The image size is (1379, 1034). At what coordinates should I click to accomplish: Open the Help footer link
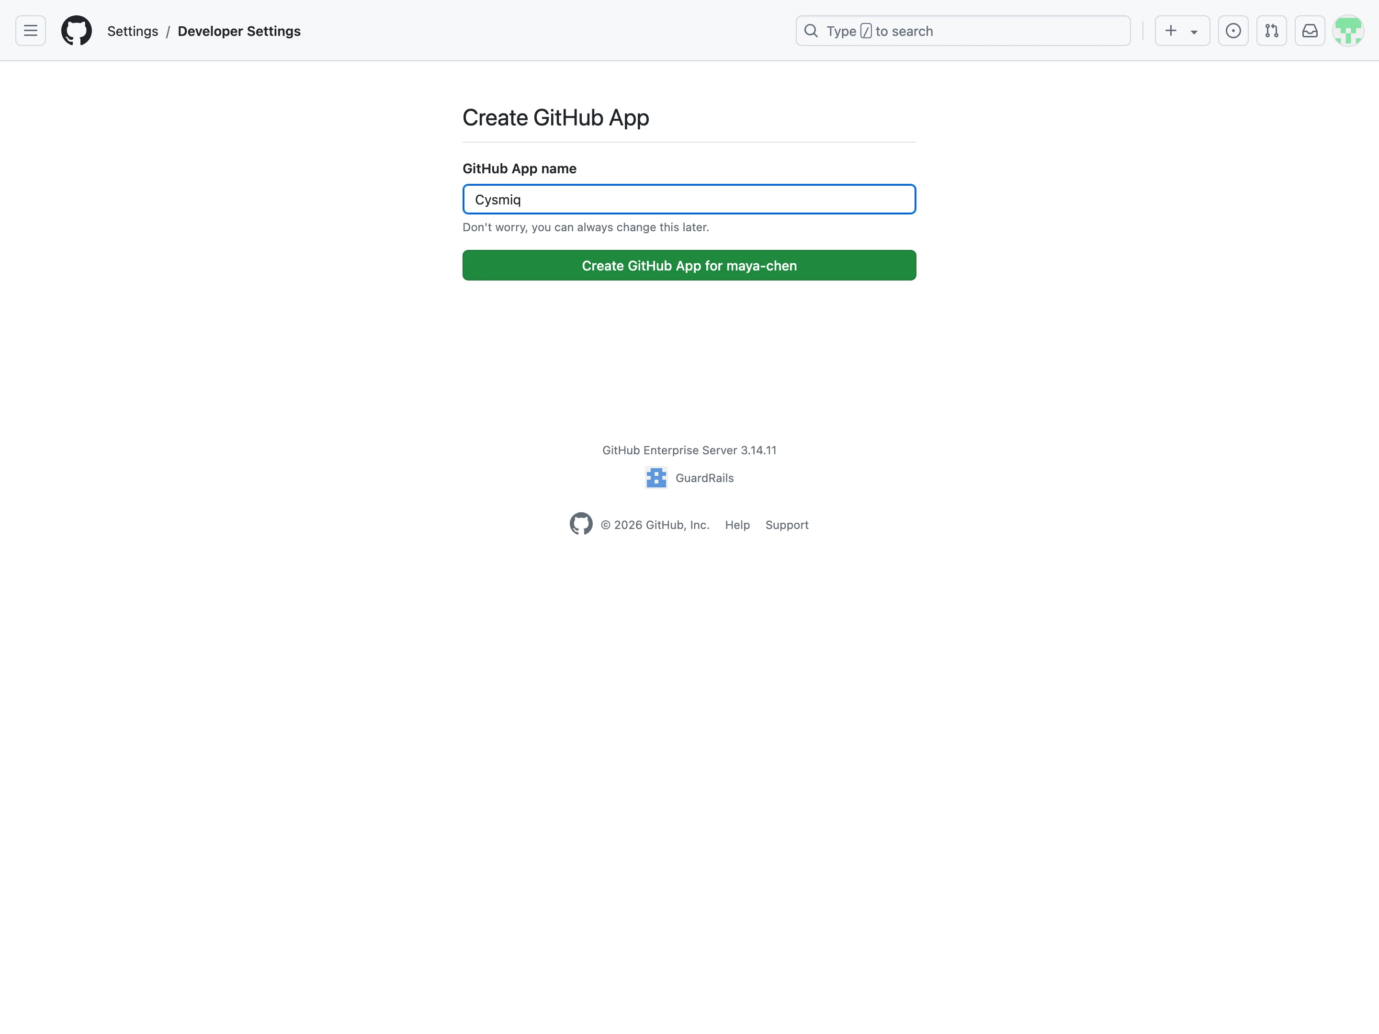[737, 525]
